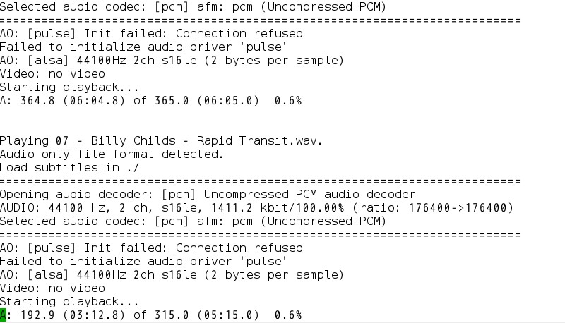The height and width of the screenshot is (323, 565).
Task: Click the green terminal cursor block
Action: click(4, 315)
